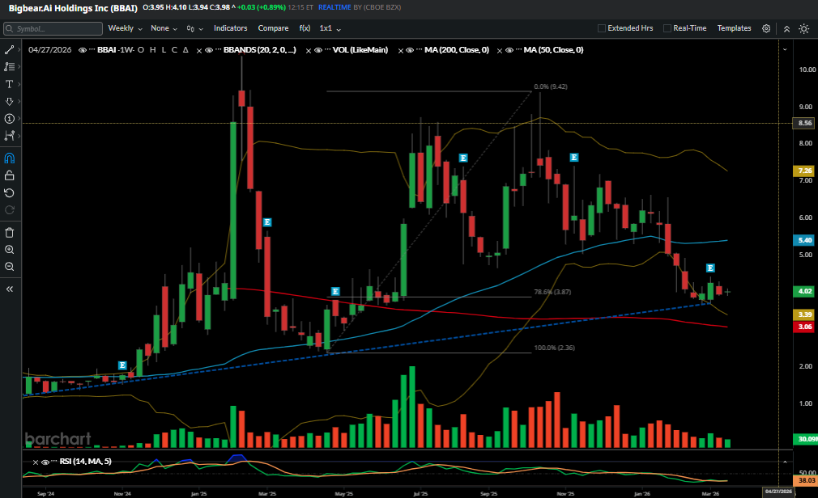Screen dimensions: 818x498
Task: Click the BBANDS (20, 2, 0, ...) legend label
Action: (x=260, y=50)
